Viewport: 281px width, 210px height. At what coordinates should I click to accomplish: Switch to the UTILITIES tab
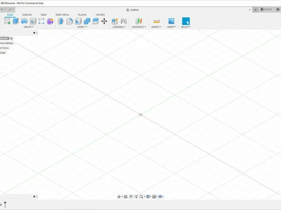point(100,15)
